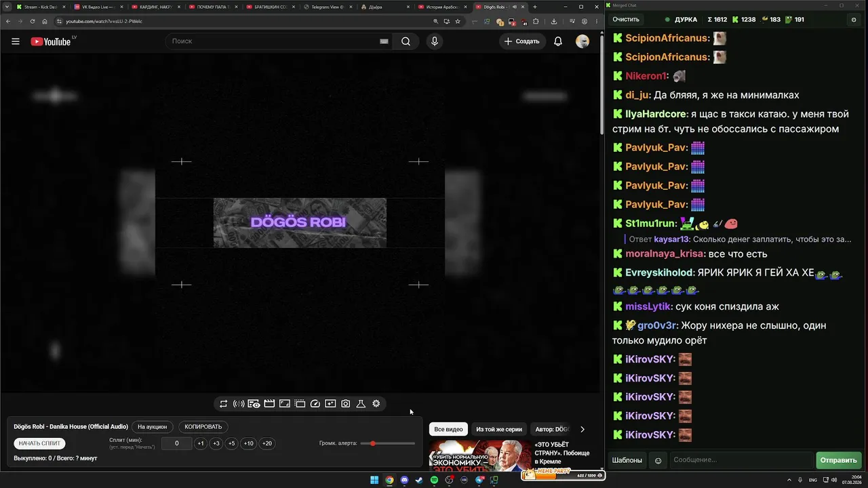Switch to the Stream - Kick Dashboard tab
868x488 pixels.
(x=41, y=7)
